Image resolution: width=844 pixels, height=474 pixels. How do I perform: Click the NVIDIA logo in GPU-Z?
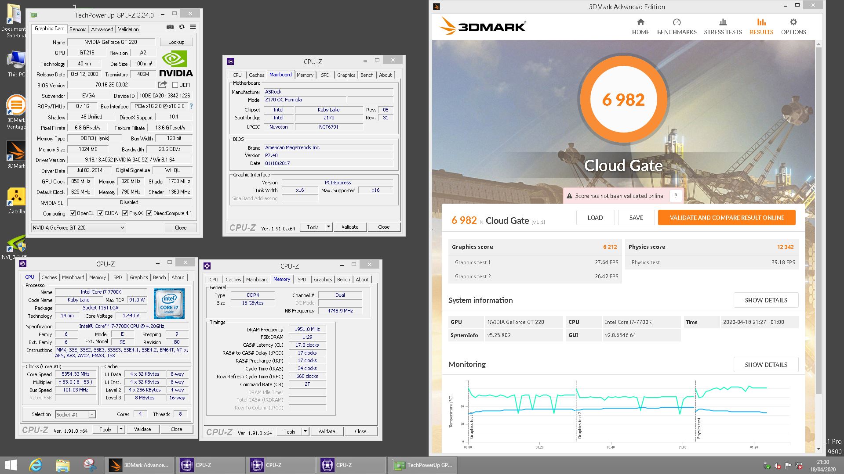176,64
